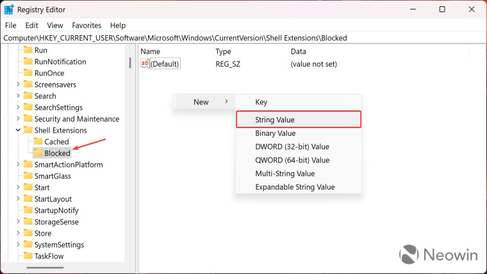This screenshot has height=274, width=487.
Task: Click the REG_SZ type cell
Action: click(228, 64)
